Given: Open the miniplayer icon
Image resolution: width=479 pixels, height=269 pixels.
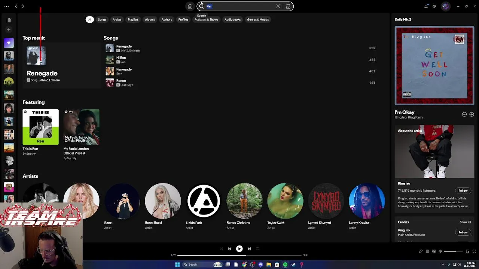Looking at the screenshot, I should click(x=467, y=251).
